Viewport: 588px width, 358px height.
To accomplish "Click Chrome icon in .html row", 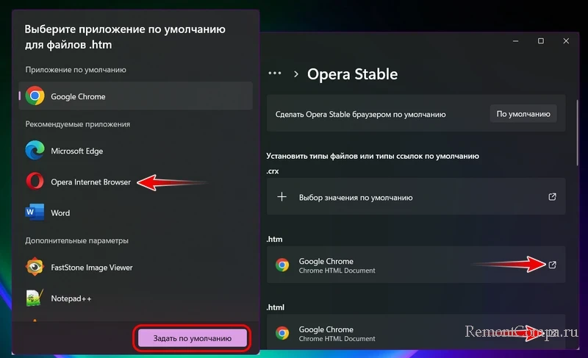I will [x=282, y=333].
